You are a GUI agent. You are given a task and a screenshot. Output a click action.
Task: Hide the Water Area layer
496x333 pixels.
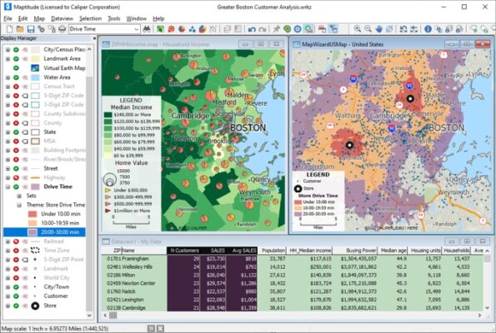(16, 77)
